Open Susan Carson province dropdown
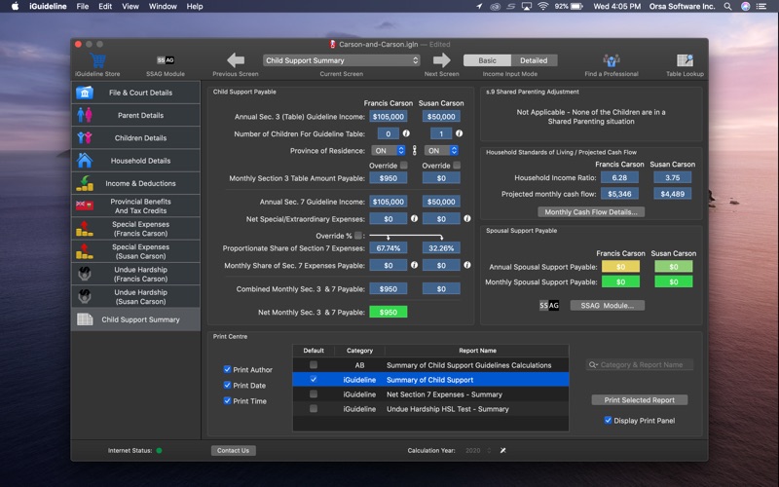 tap(441, 151)
